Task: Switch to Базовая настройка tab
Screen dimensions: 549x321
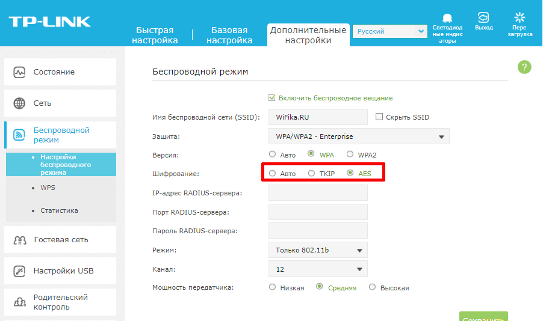Action: coord(229,35)
